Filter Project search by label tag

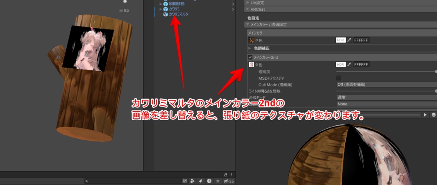[201, 181]
